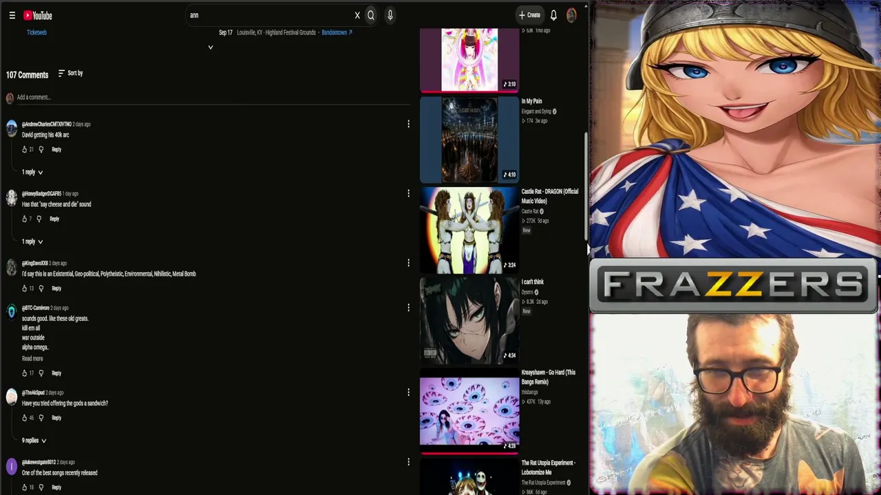Dislike BTC-Carnivore's 'sounds good' comment
This screenshot has width=881, height=495.
point(41,373)
